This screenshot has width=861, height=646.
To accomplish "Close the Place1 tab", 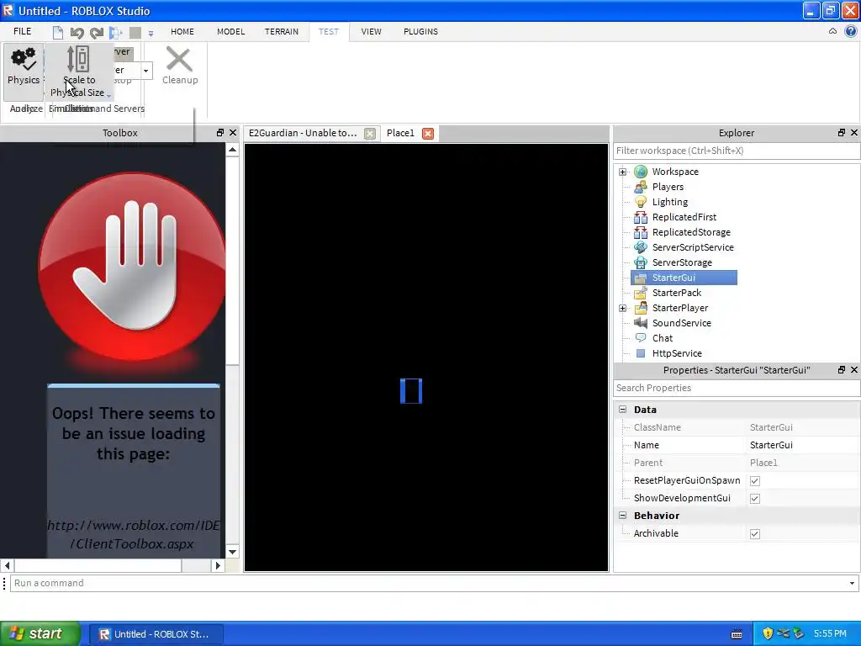I will (x=428, y=134).
